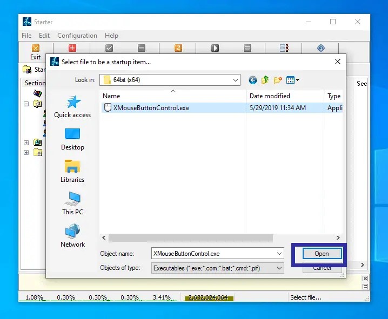388x319 pixels.
Task: Open the 'Objects of type' filter dropdown
Action: 279,268
